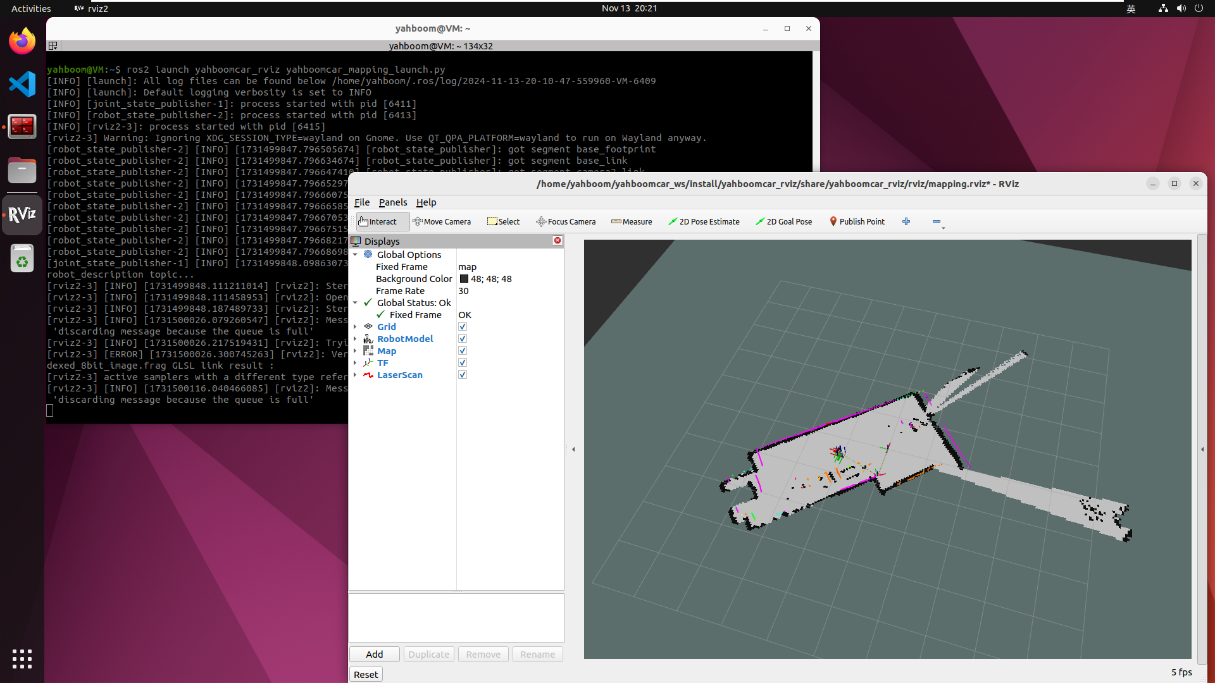This screenshot has height=683, width=1215.
Task: Activate the Select tool
Action: click(x=504, y=221)
